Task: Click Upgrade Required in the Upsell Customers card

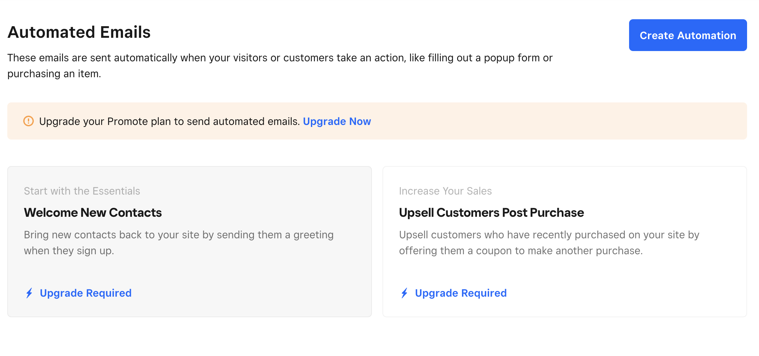Action: pyautogui.click(x=461, y=293)
